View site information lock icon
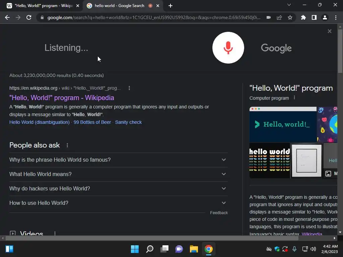The height and width of the screenshot is (257, 343). coord(42,17)
